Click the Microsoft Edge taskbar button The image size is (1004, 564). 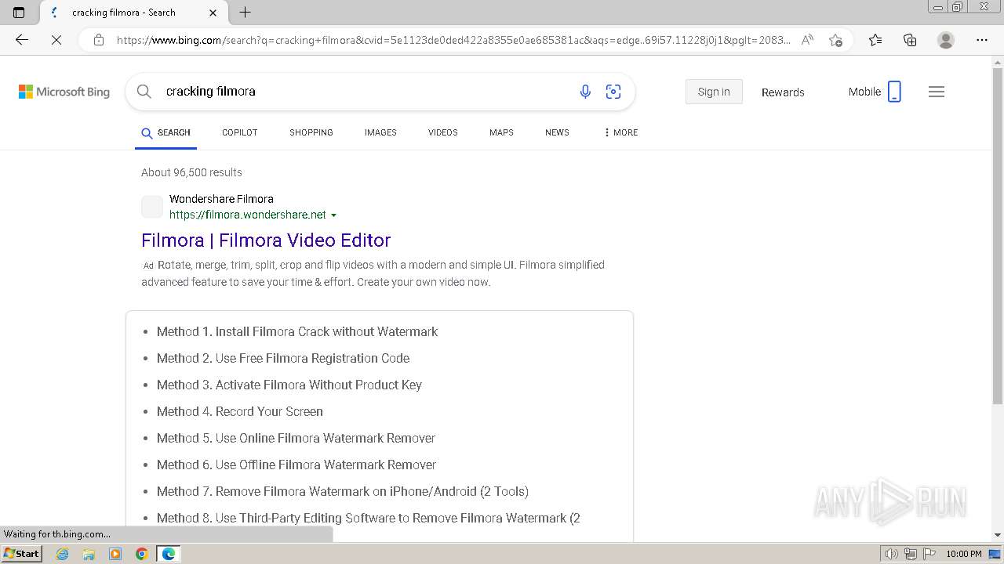pos(169,554)
